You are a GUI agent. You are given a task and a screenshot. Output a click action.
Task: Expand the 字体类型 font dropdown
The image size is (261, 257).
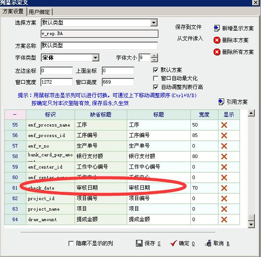[x=95, y=58]
